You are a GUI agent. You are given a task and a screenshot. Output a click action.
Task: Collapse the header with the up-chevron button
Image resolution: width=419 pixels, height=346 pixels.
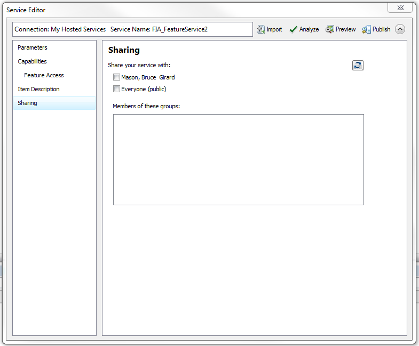click(400, 29)
